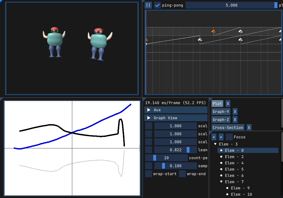
Task: Toggle the checkbox beside the first scal slider
Action: click(x=149, y=126)
